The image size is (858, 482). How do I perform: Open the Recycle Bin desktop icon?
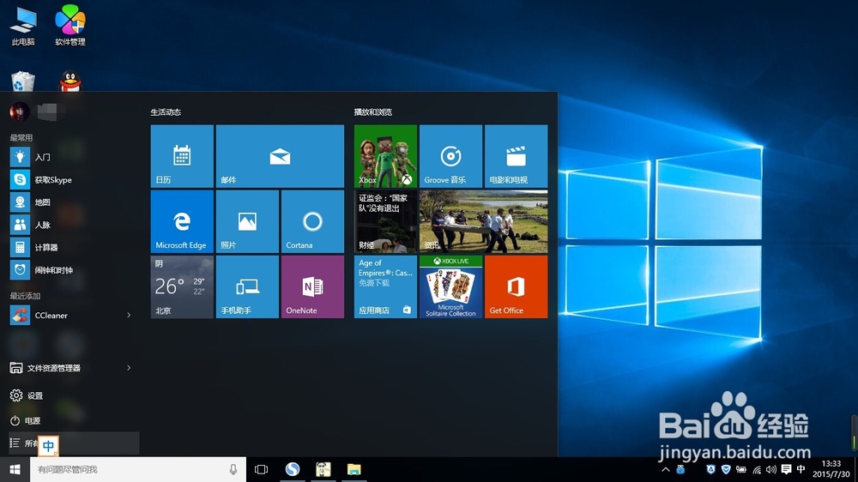(23, 81)
